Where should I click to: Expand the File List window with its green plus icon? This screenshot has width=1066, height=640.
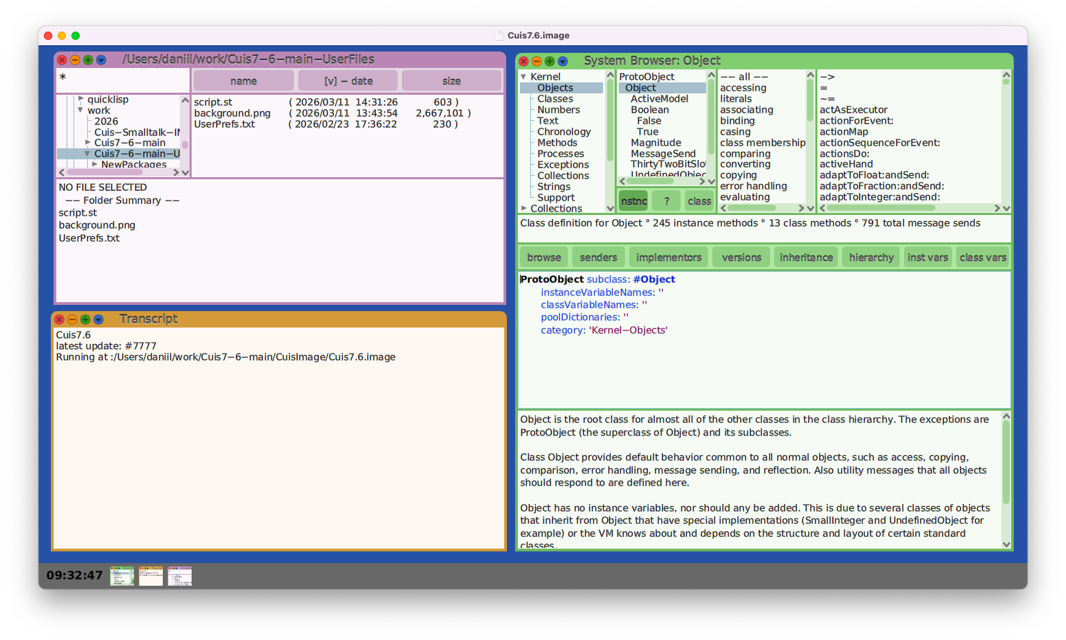(87, 60)
